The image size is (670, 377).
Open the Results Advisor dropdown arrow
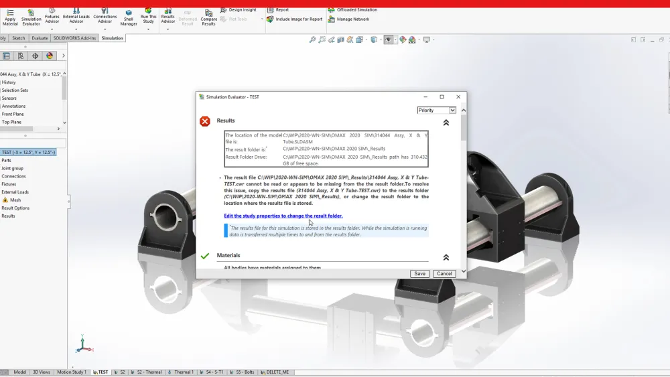(168, 29)
